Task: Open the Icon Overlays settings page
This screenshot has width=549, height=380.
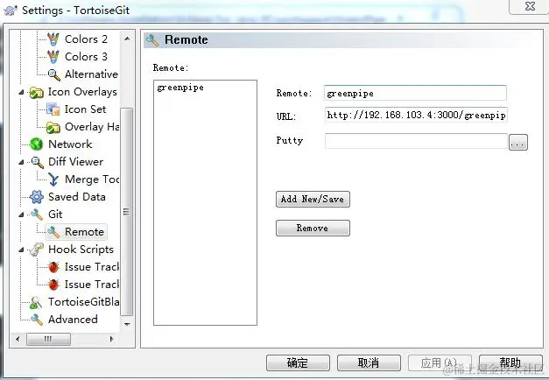Action: (82, 92)
